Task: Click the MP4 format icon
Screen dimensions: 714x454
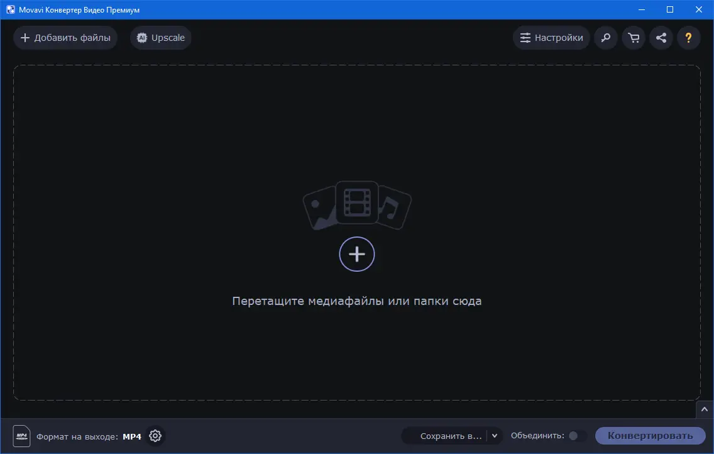Action: (x=21, y=436)
